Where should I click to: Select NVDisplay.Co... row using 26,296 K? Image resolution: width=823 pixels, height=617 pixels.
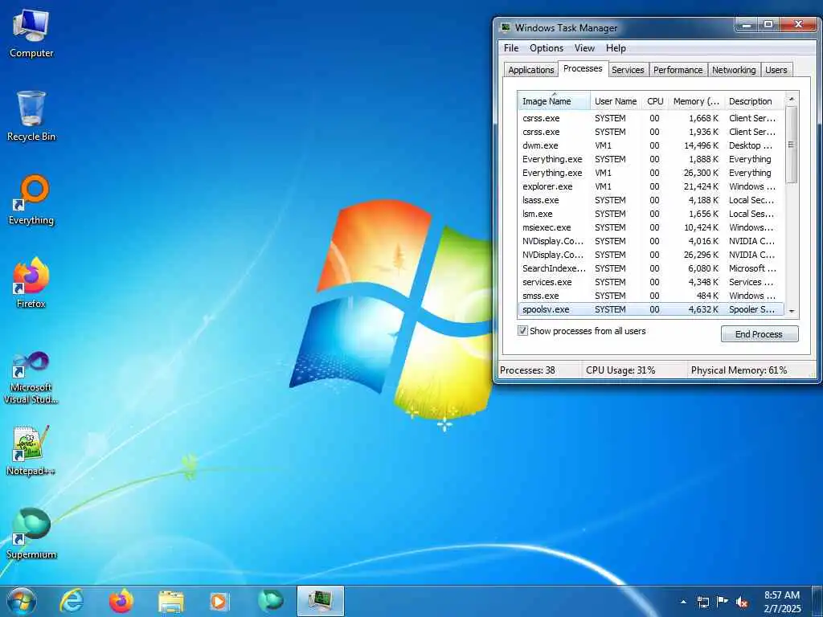tap(651, 255)
